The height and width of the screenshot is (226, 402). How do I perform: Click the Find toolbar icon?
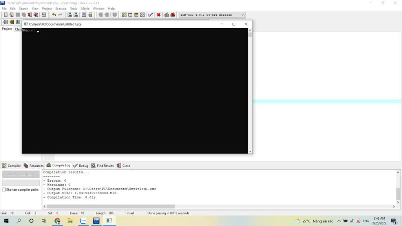point(70,15)
